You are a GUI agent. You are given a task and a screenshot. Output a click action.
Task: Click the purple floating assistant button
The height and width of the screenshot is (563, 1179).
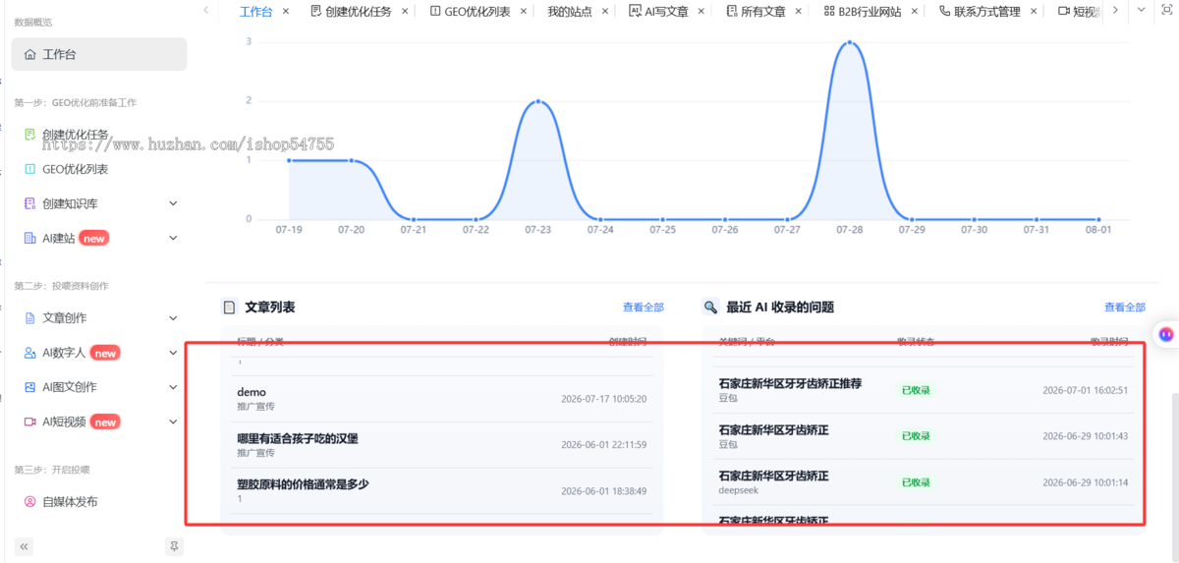tap(1166, 334)
